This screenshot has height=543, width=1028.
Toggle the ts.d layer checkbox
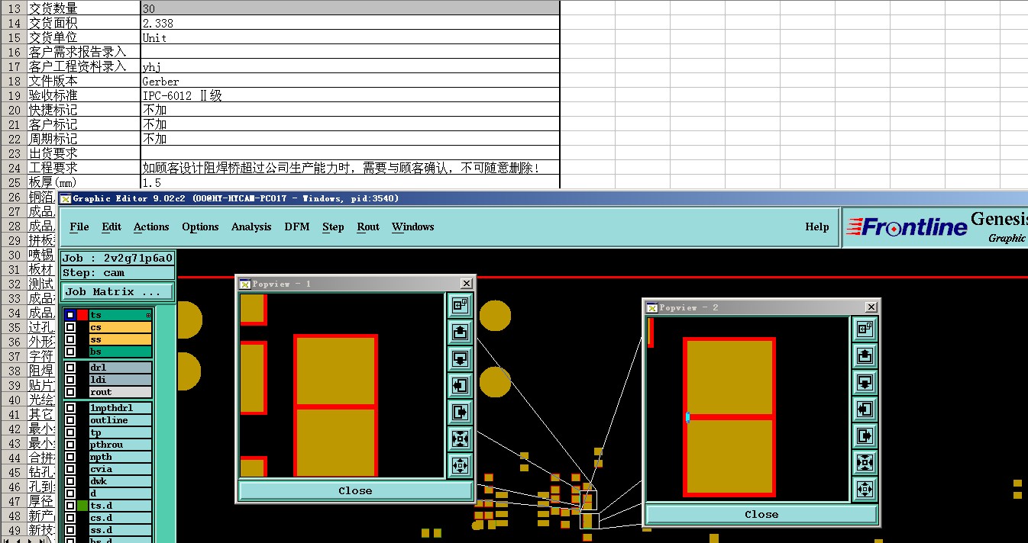click(x=70, y=506)
